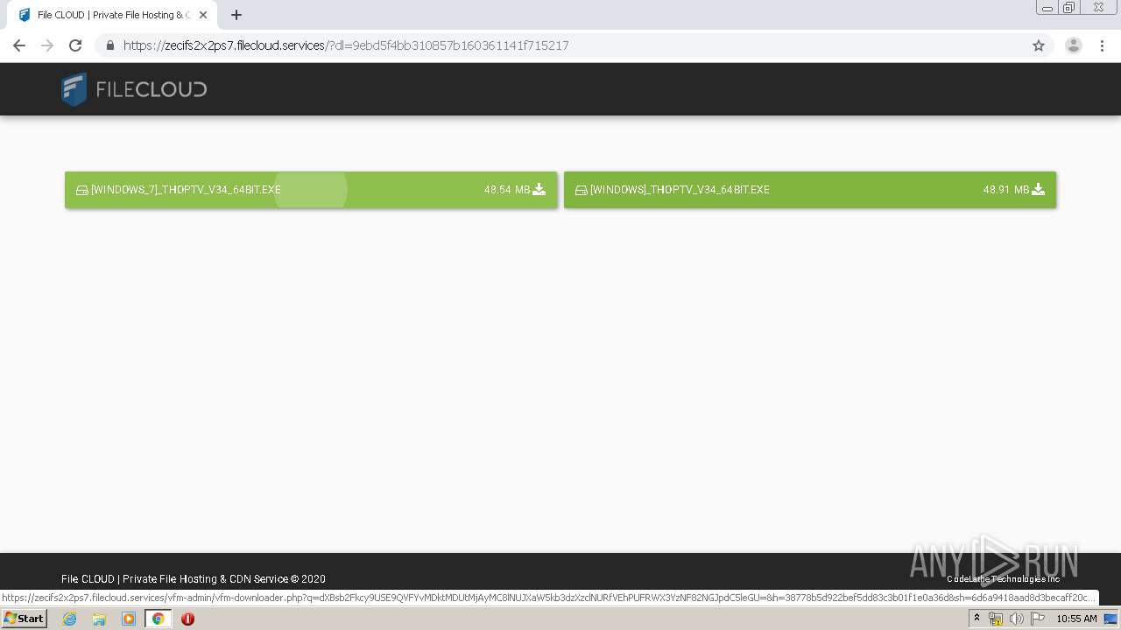
Task: Launch Internet Explorer from taskbar
Action: click(69, 619)
